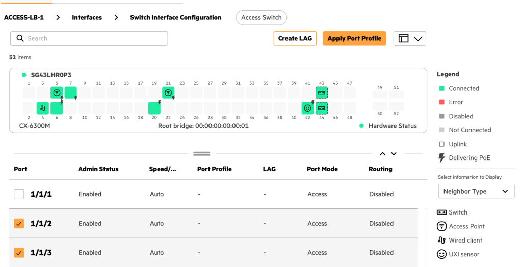Go to ACCESS-LB-1 breadcrumb
The width and height of the screenshot is (522, 267).
(24, 17)
